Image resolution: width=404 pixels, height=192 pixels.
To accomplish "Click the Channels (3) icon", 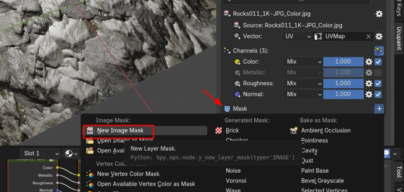I will coord(227,51).
